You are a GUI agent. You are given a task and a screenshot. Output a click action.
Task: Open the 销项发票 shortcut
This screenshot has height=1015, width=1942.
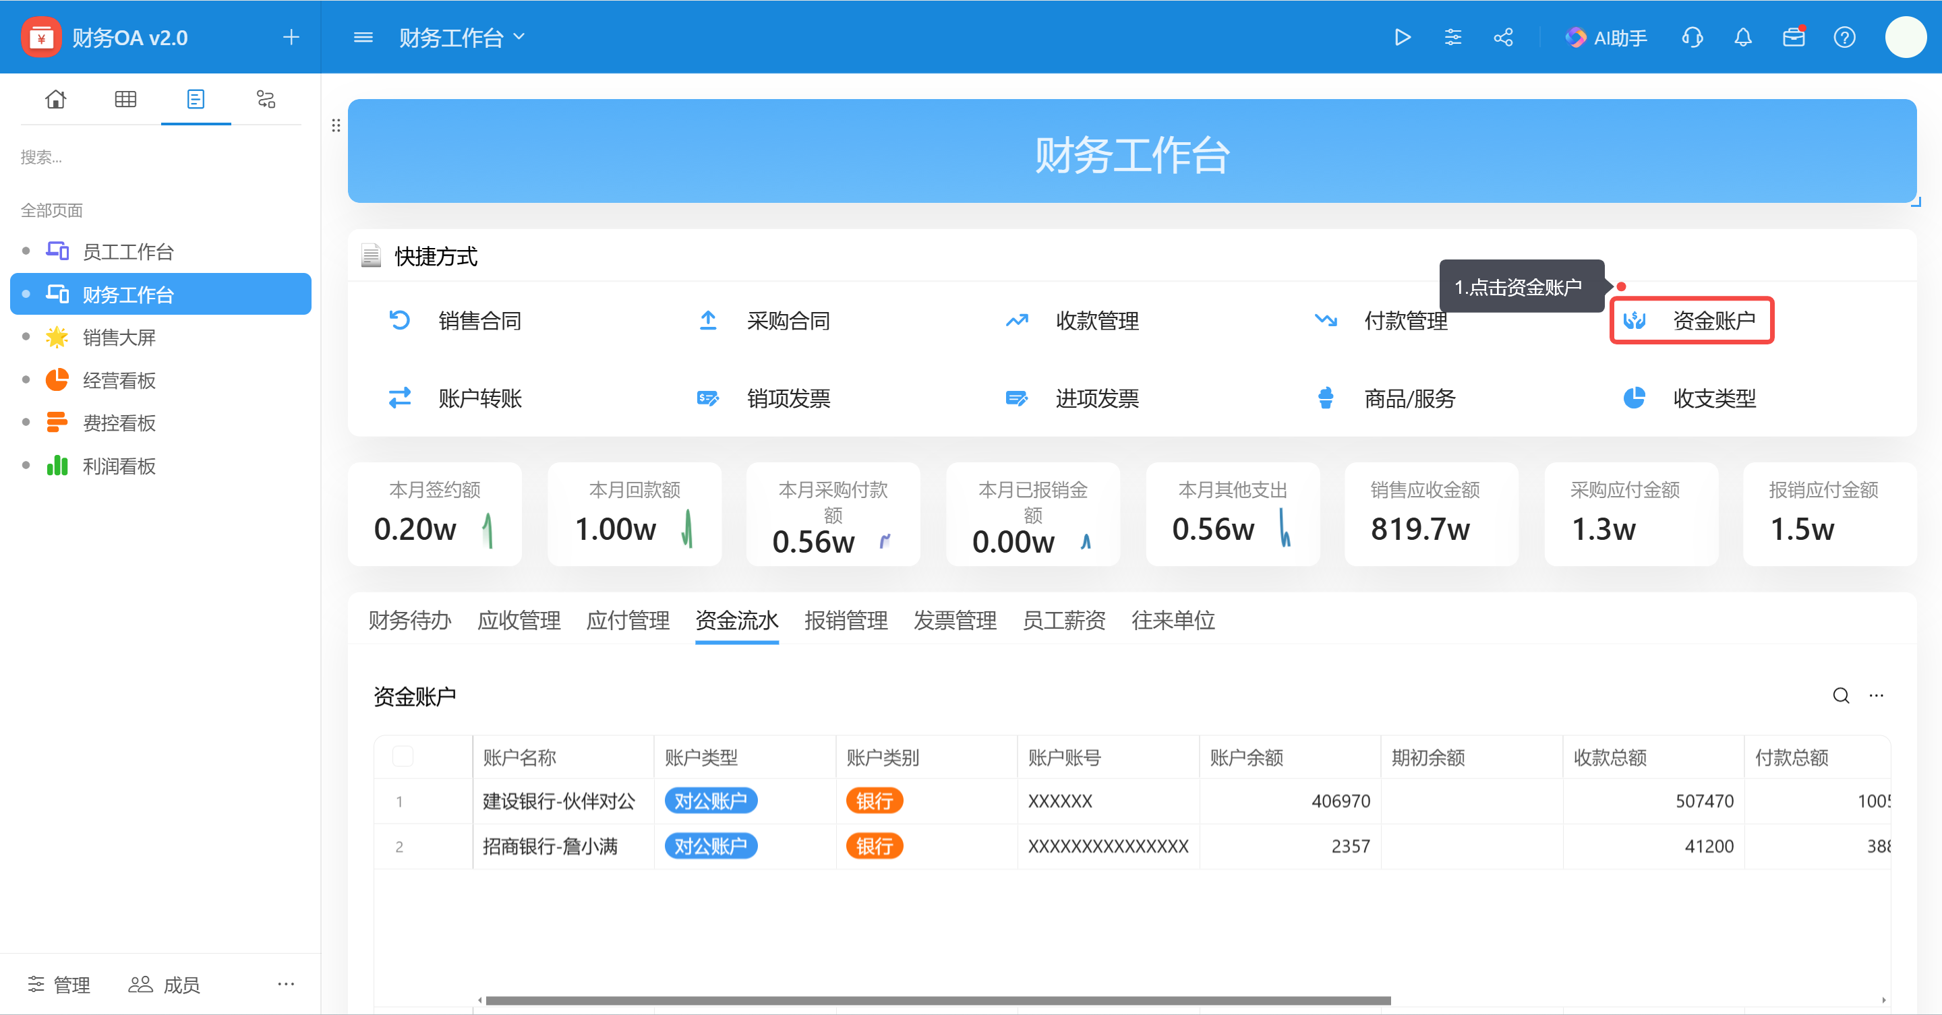click(764, 398)
